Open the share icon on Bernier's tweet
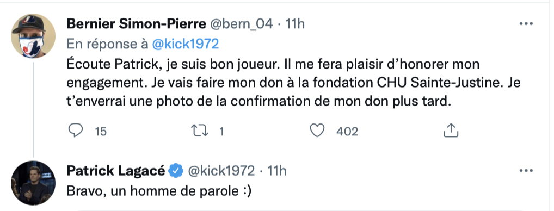 tap(451, 130)
